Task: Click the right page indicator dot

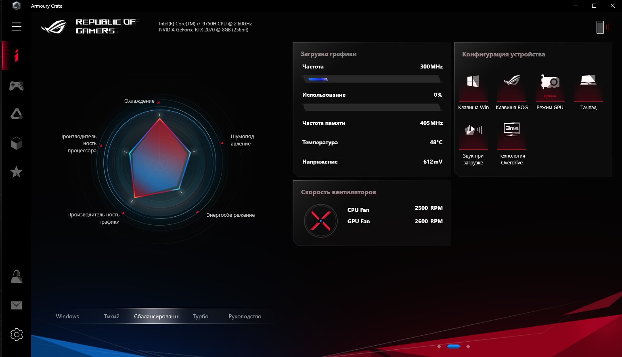Action: point(468,347)
